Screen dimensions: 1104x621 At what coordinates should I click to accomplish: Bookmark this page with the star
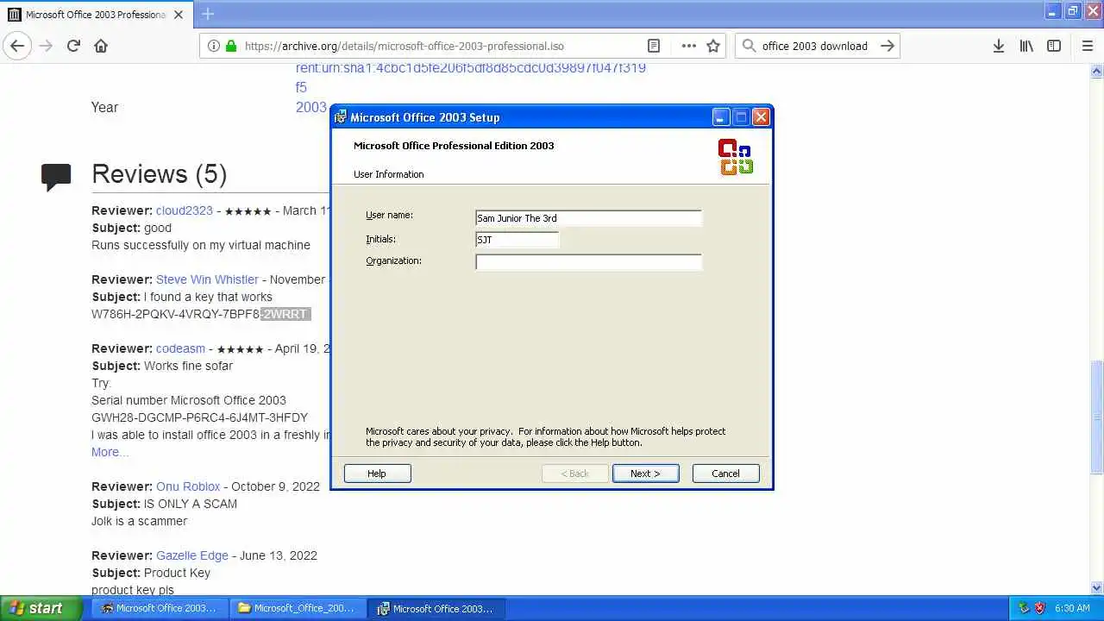point(713,46)
